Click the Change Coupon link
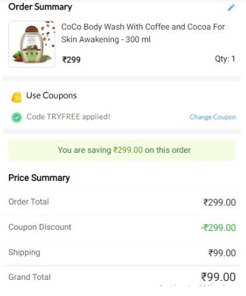Viewport: 246px width, 296px height. (213, 117)
